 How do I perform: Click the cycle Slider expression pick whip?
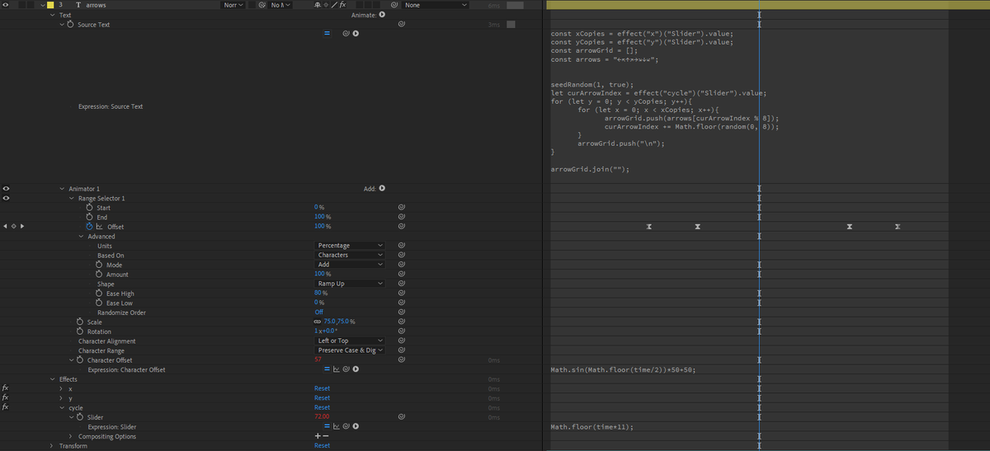tap(346, 426)
